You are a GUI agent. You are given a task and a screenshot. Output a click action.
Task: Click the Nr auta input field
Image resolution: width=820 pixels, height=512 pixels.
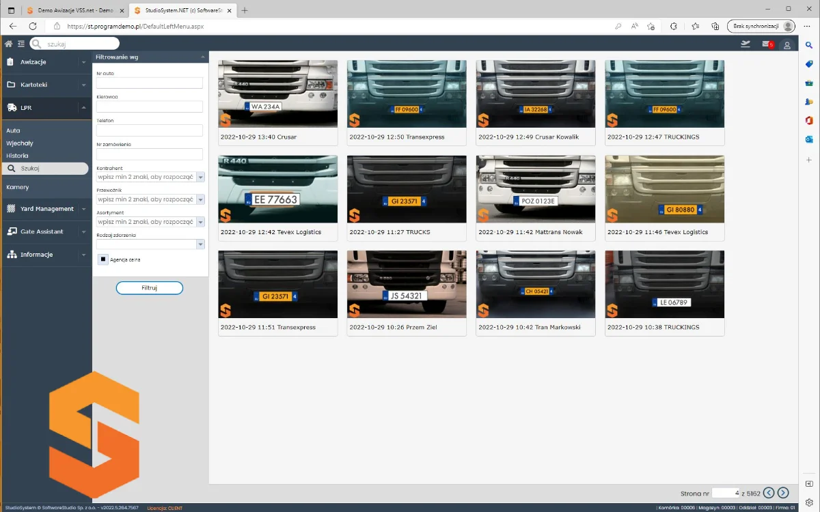(150, 83)
